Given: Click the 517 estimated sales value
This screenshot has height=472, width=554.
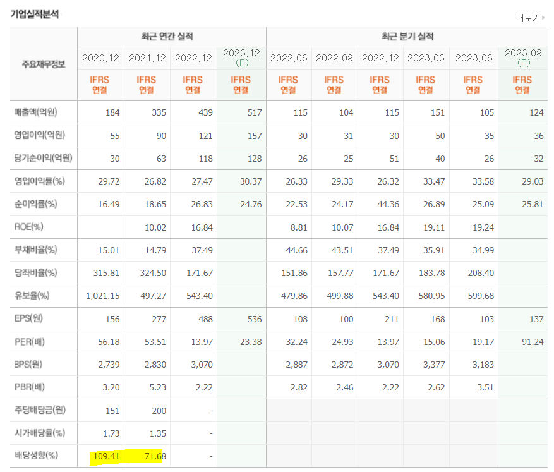Looking at the screenshot, I should pos(255,112).
